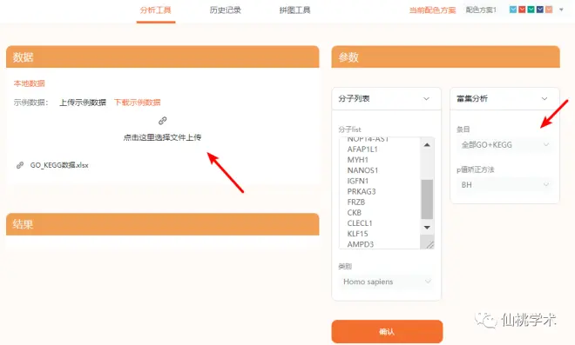Click the 下载示例数据 link
Viewport: 575px width, 345px height.
pyautogui.click(x=137, y=103)
